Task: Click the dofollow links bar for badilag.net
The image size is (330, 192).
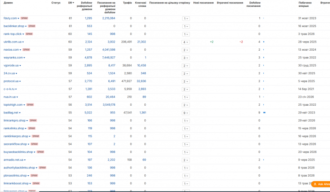Action: coord(264,113)
